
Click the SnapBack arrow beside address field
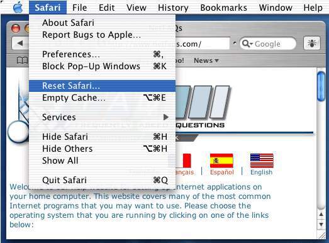[x=235, y=43]
